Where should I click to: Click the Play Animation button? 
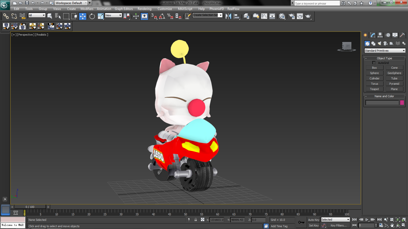(x=367, y=220)
